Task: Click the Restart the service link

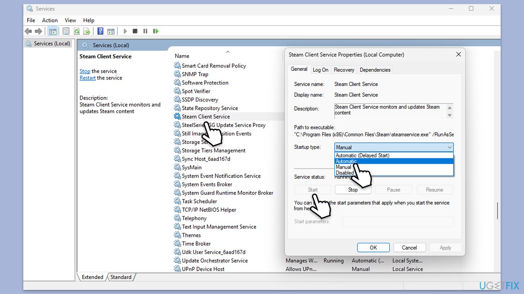Action: 88,78
